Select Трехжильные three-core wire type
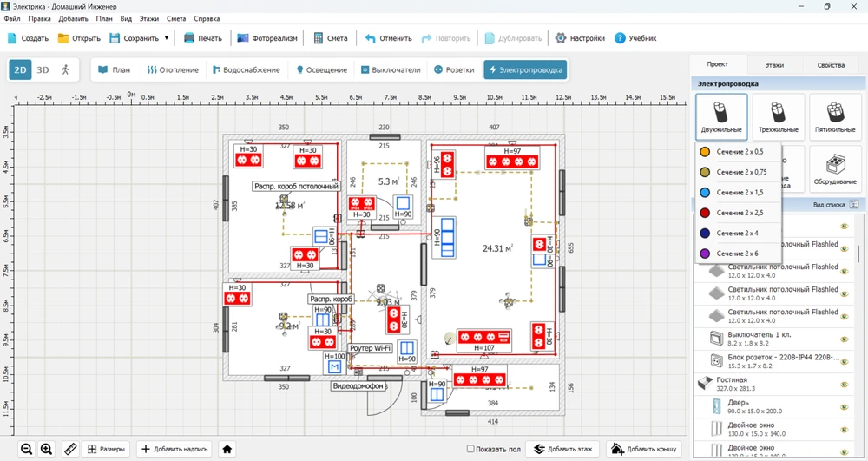 coord(778,117)
